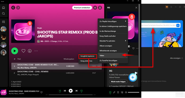Like the song in the right panel
The width and height of the screenshot is (185, 98).
(133, 48)
